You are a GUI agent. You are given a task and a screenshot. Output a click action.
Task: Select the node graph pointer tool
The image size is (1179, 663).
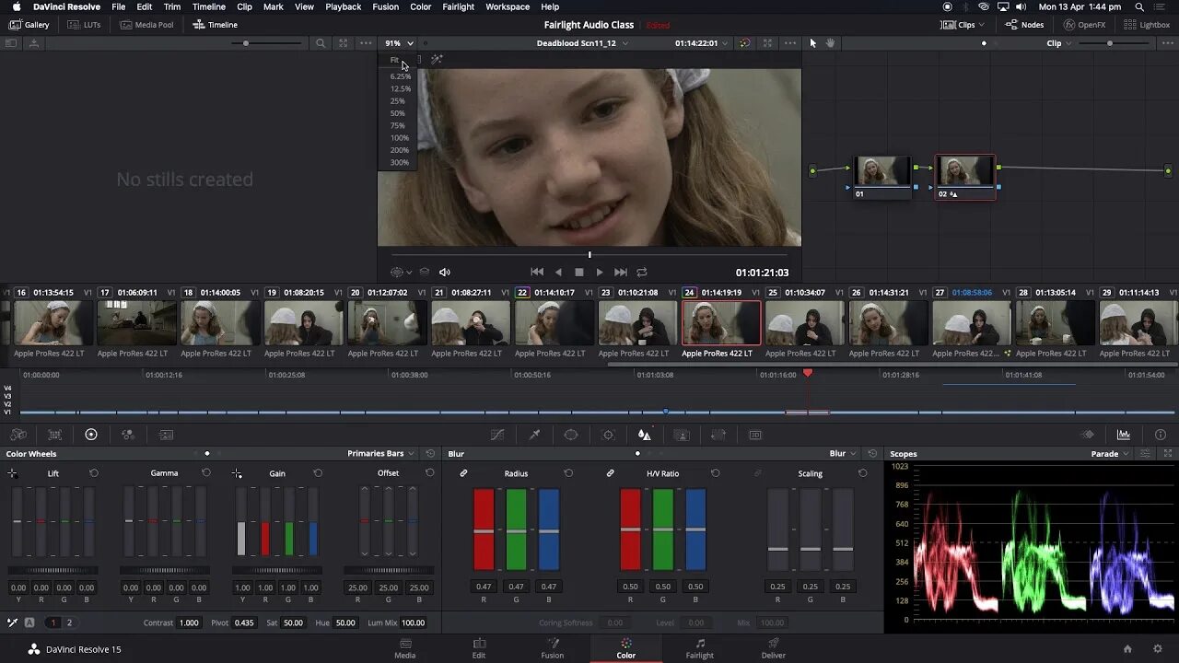coord(812,43)
